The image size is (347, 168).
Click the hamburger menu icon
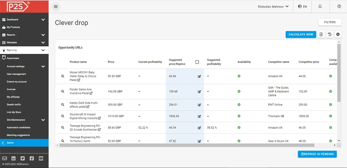(56, 7)
